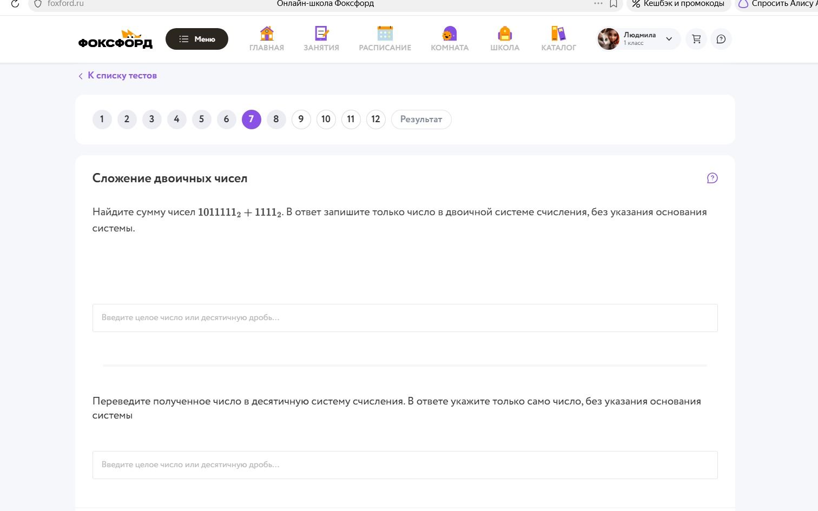Click the decimal conversion answer field
The height and width of the screenshot is (511, 818).
tap(405, 465)
